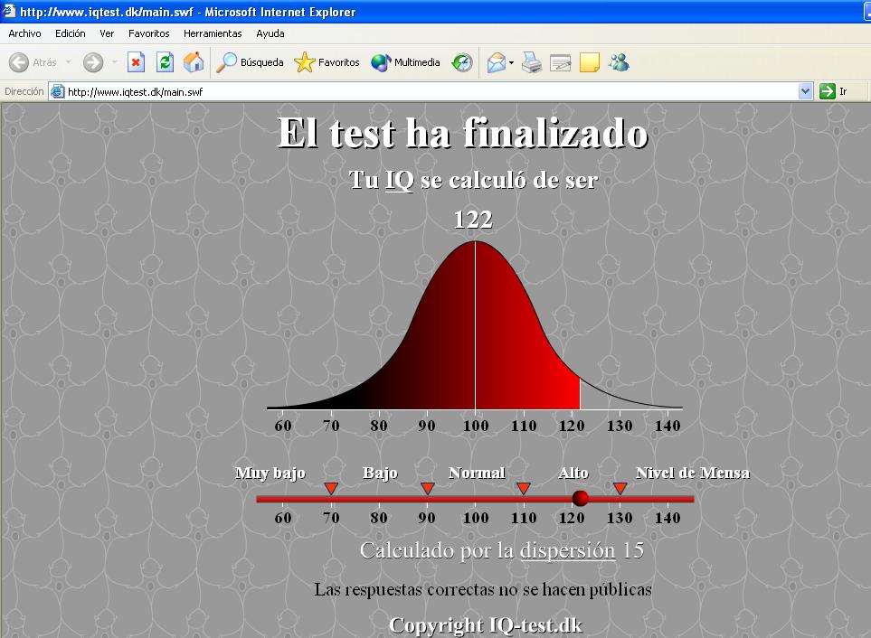The image size is (871, 638).
Task: Click the address bar URL field
Action: (431, 91)
